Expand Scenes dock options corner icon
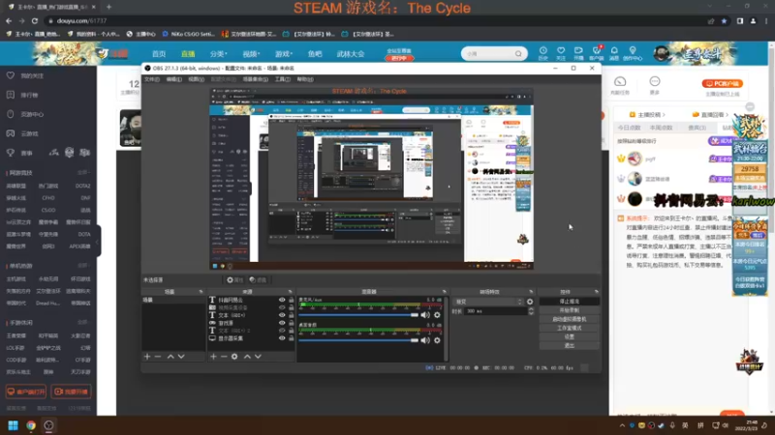 pyautogui.click(x=201, y=292)
